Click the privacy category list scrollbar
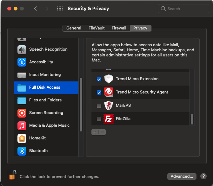The image size is (213, 186). coord(81,105)
